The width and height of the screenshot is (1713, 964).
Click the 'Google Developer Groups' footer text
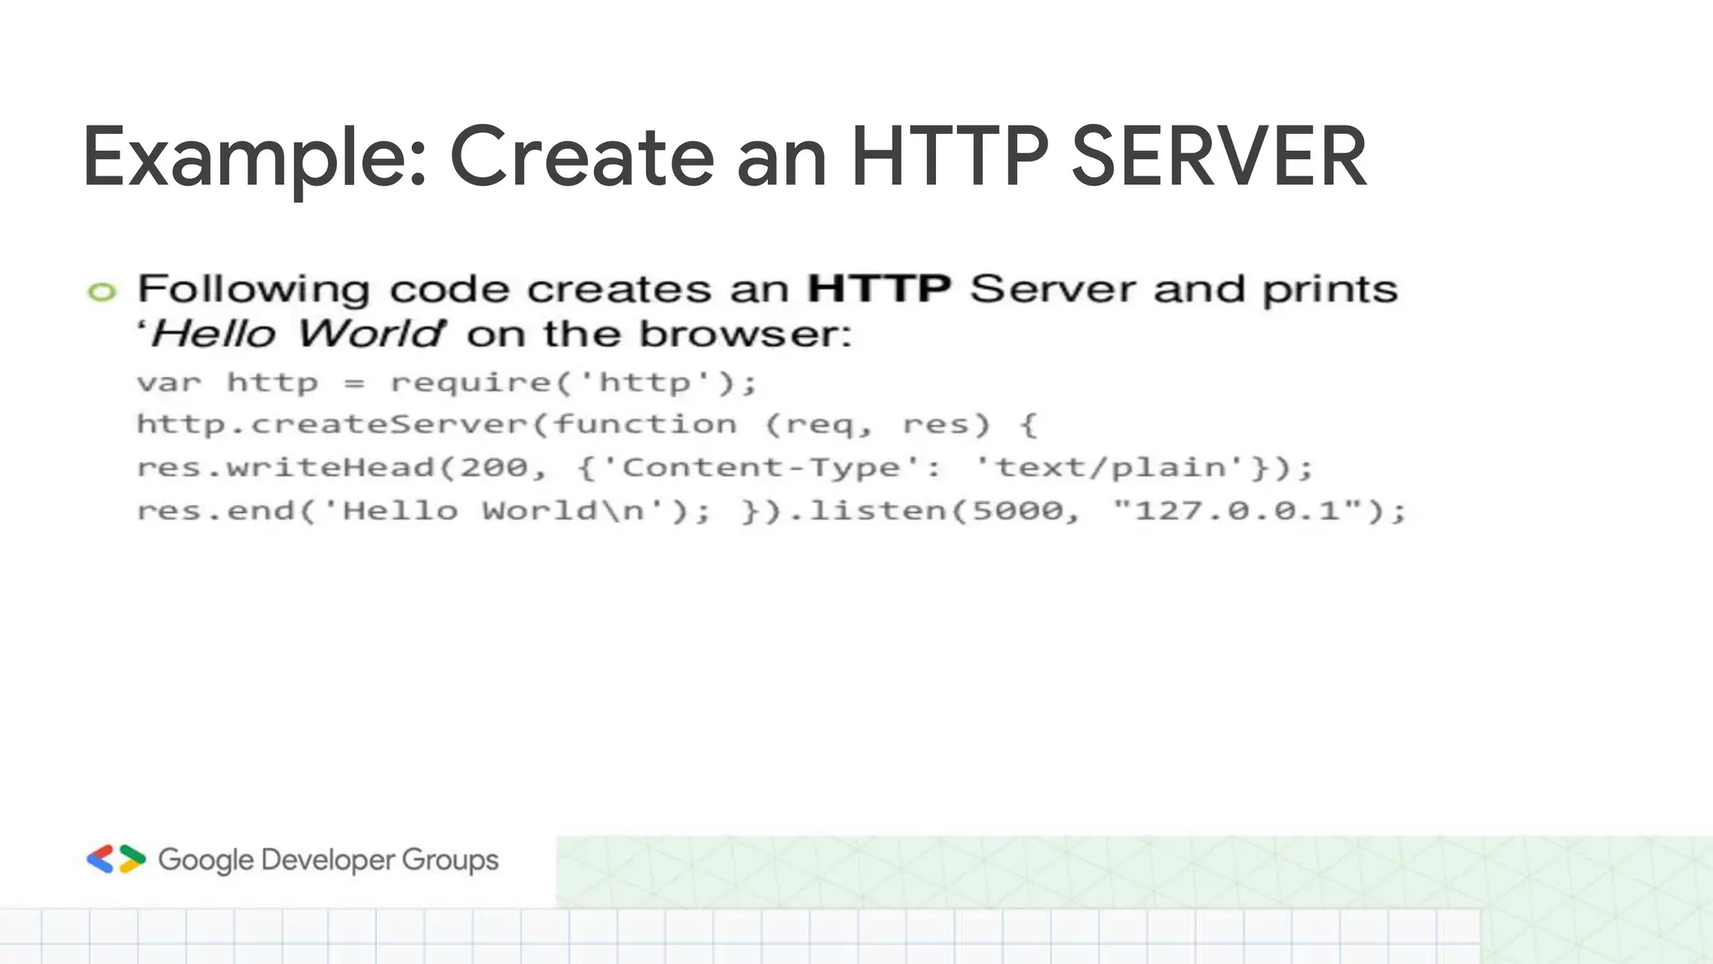pyautogui.click(x=328, y=860)
